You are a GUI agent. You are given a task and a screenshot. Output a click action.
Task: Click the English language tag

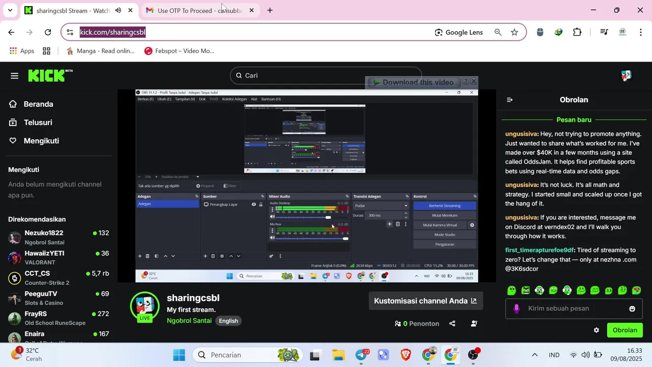[x=228, y=321]
